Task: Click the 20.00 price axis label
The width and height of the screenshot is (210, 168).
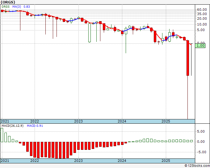Action: [202, 18]
